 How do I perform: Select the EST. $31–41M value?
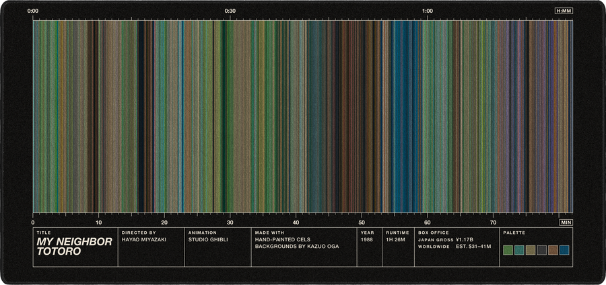click(473, 246)
